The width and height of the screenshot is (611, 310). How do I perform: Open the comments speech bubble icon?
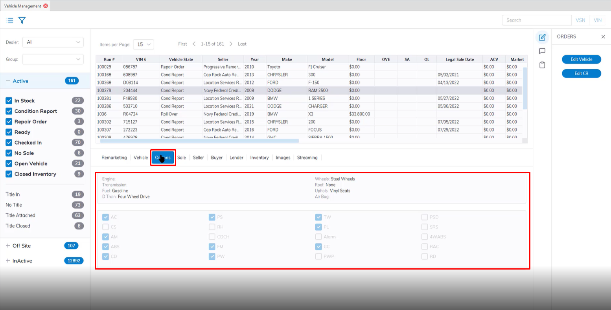tap(542, 51)
